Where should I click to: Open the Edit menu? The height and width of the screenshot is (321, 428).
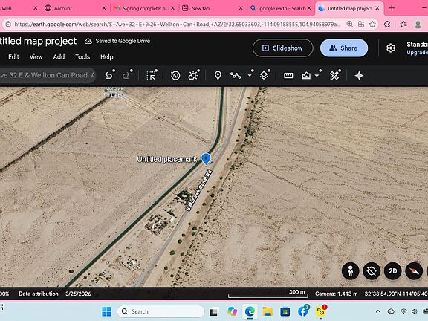[13, 56]
